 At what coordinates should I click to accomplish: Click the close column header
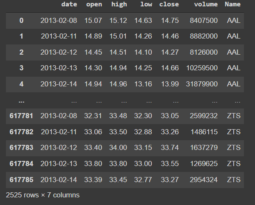pyautogui.click(x=169, y=4)
